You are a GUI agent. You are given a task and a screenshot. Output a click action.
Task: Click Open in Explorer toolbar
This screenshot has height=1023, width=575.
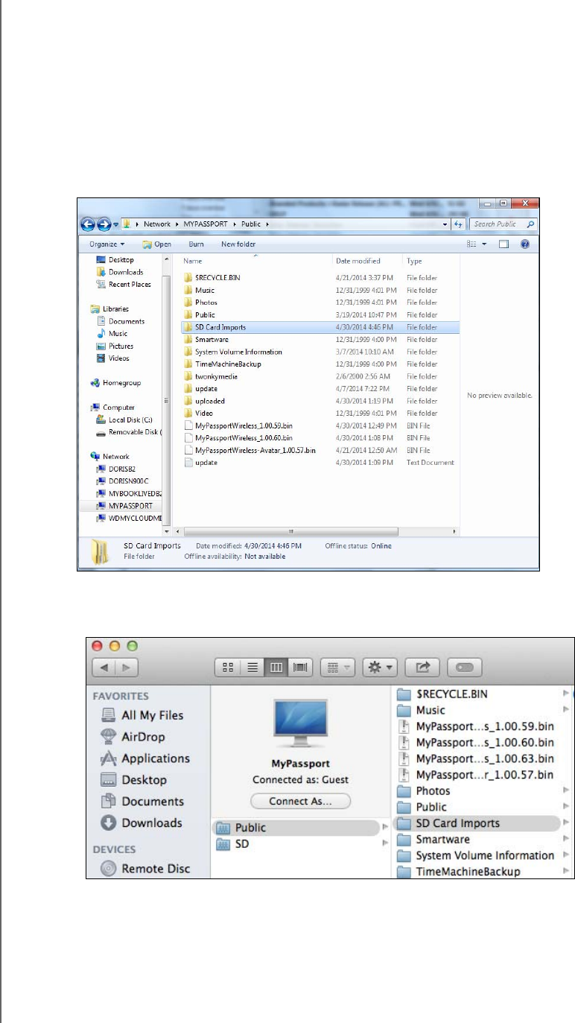(x=157, y=244)
